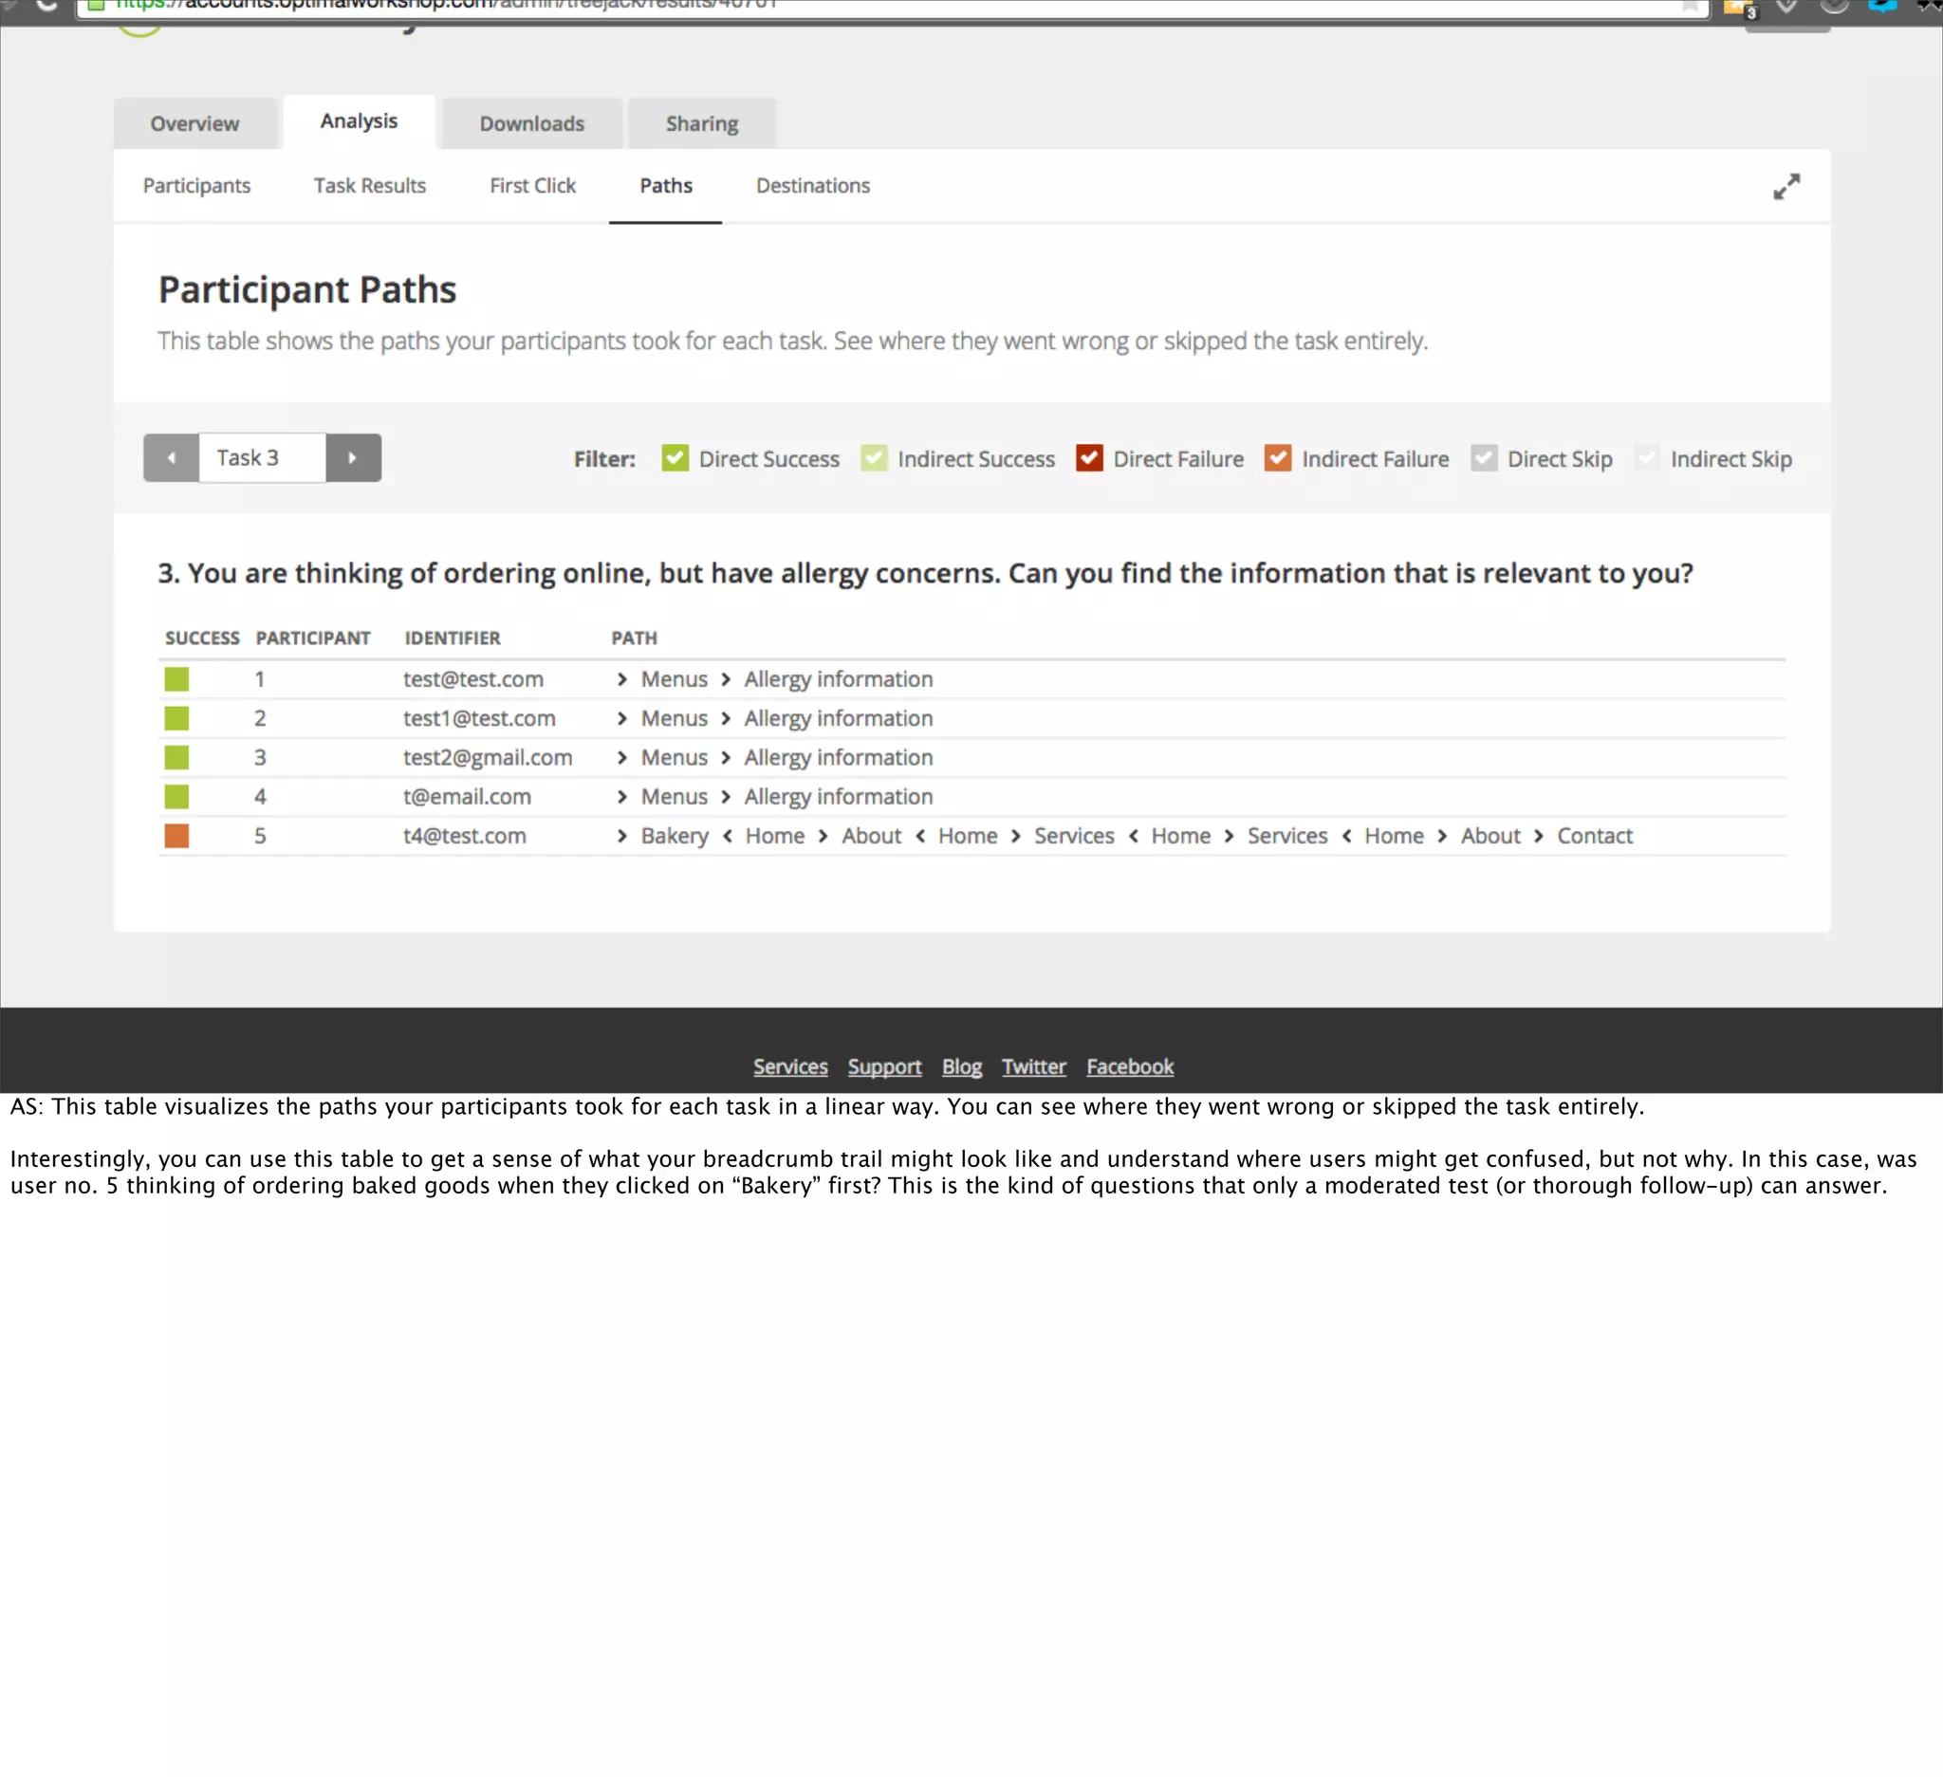Uncheck the Direct Failure filter
The height and width of the screenshot is (1777, 1943).
[1089, 457]
